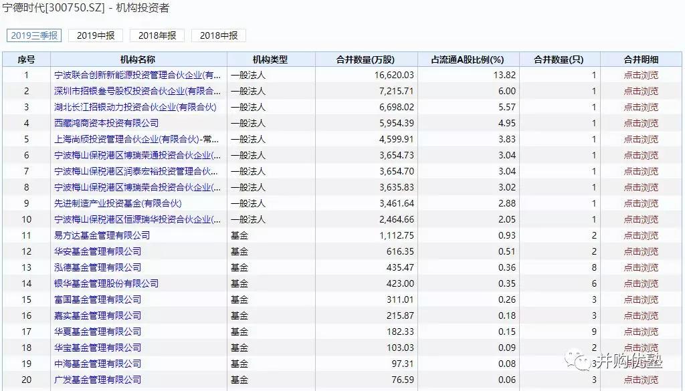Click 点击浏览 for 博瑞荣合 row
Screen dimensions: 685x391
(x=640, y=187)
